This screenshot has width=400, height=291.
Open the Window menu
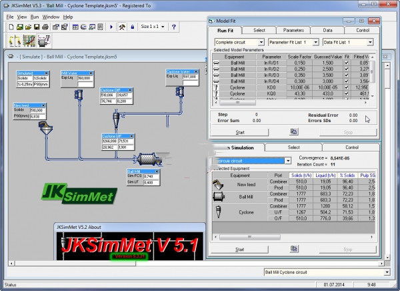click(51, 17)
